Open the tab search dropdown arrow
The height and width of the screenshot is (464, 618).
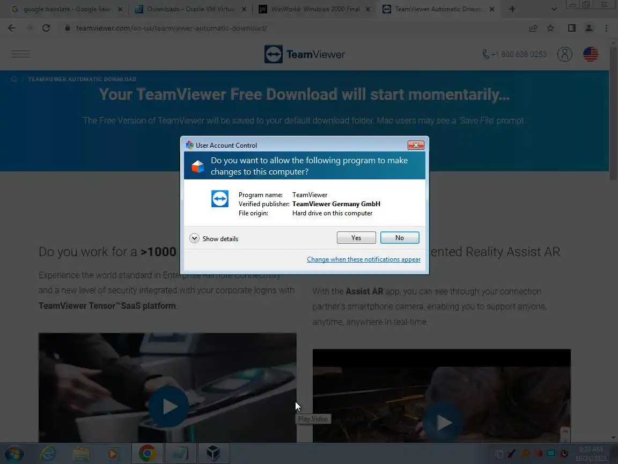click(x=554, y=9)
